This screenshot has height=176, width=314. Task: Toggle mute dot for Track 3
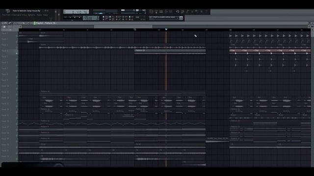[x=17, y=47]
